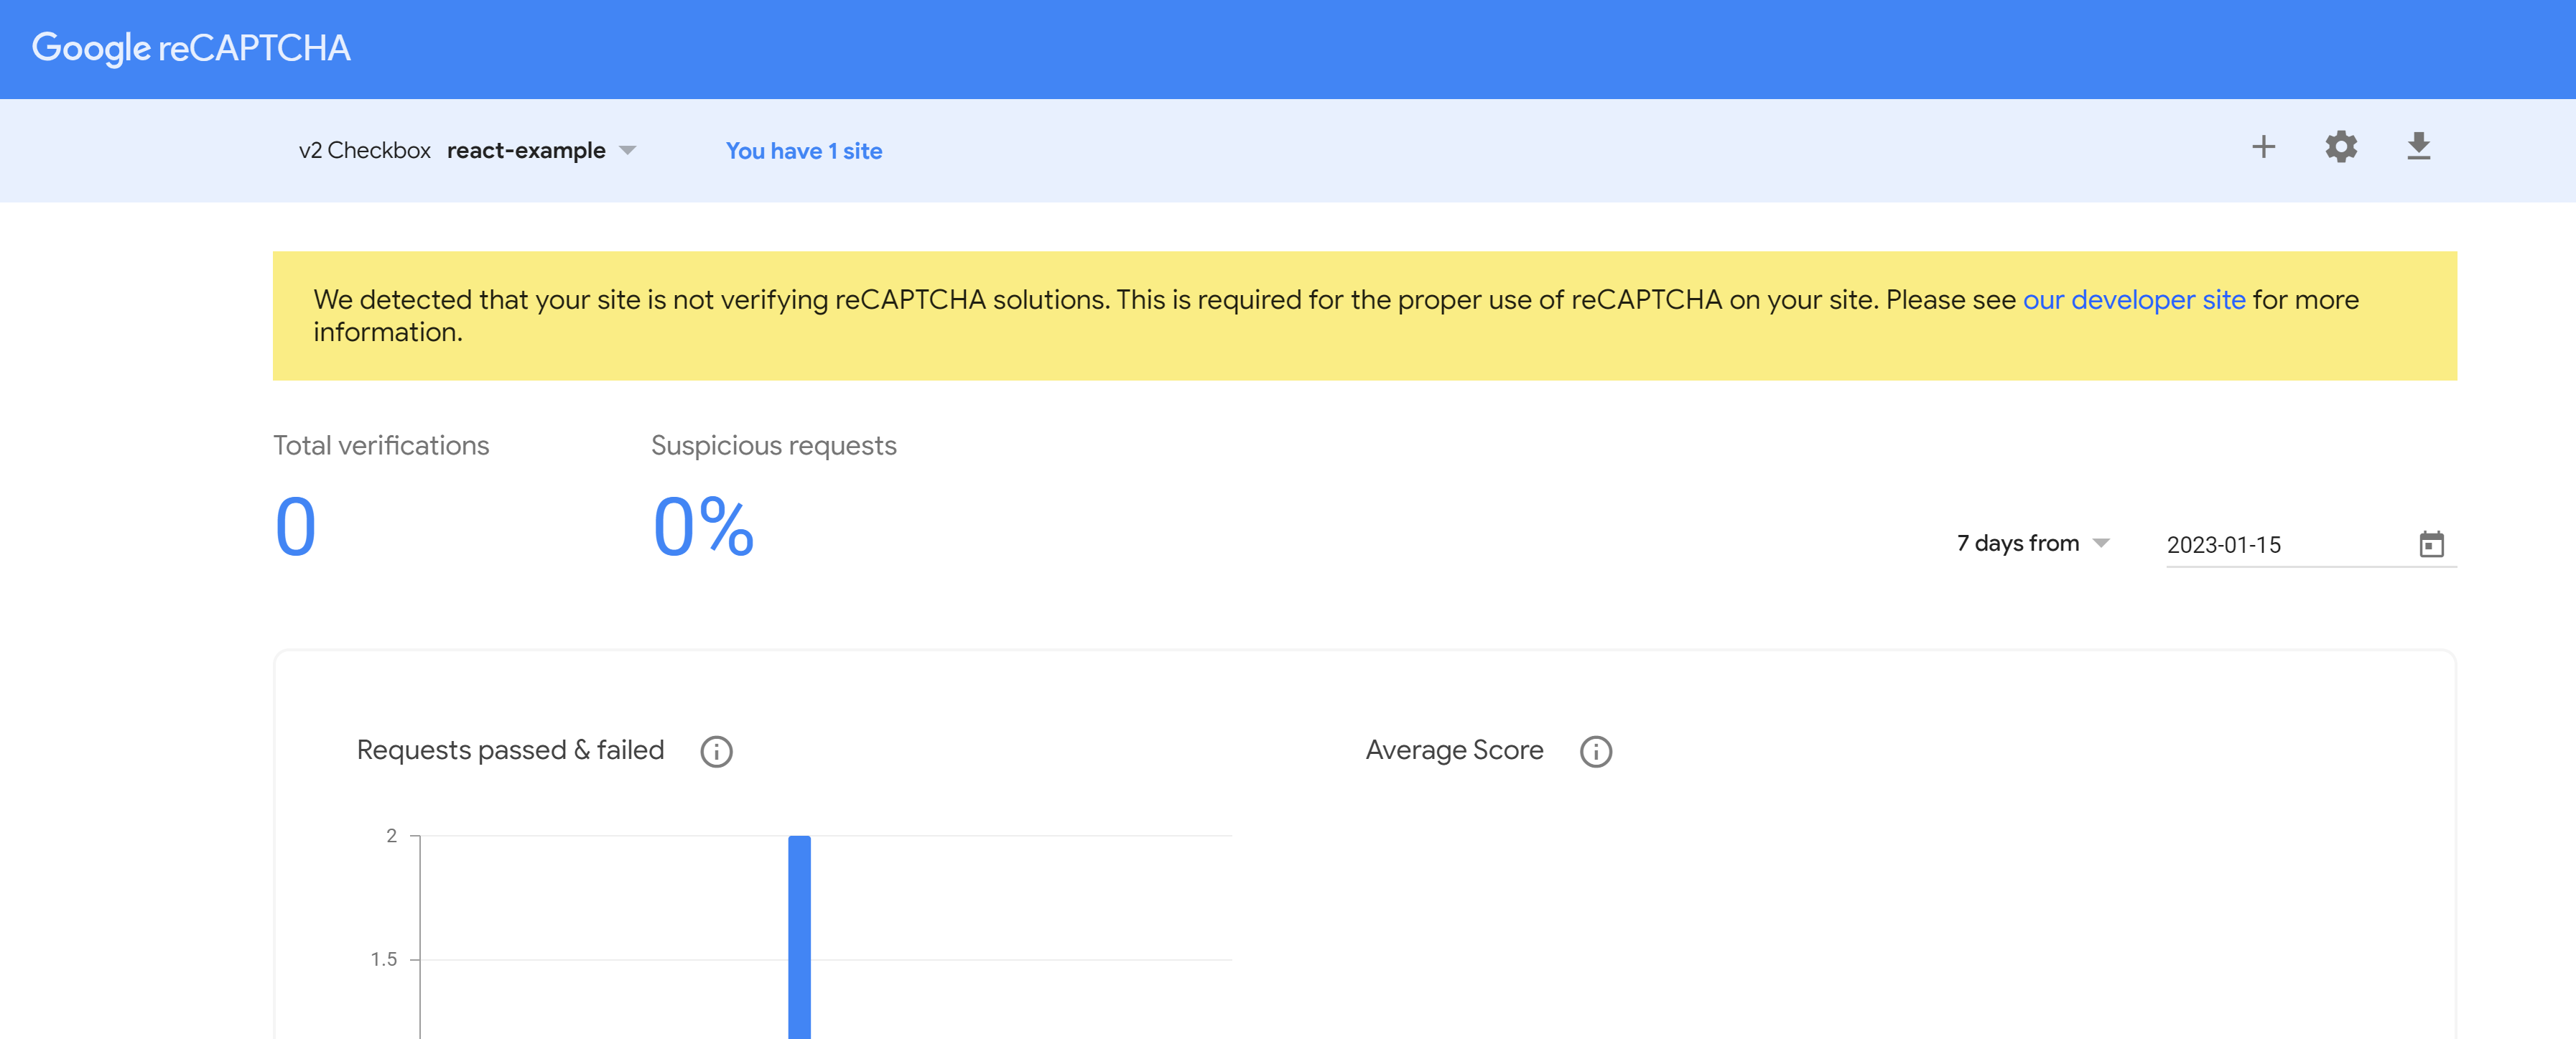Click the Suspicious requests 0% figure
The image size is (2576, 1039).
pyautogui.click(x=703, y=526)
